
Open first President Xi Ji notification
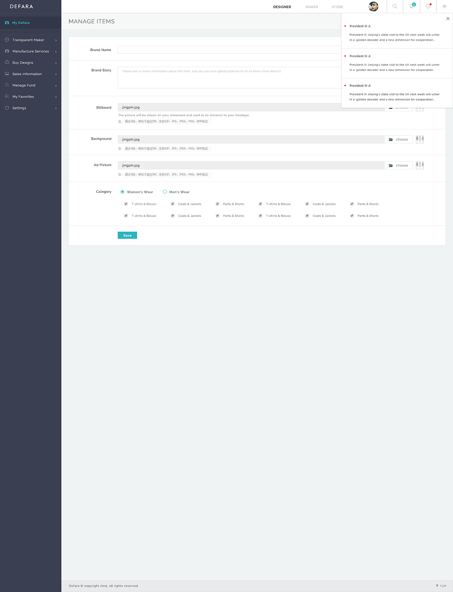[x=397, y=33]
